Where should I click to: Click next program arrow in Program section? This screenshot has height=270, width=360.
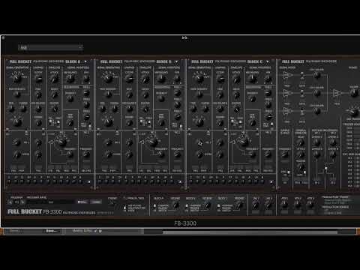(x=22, y=202)
